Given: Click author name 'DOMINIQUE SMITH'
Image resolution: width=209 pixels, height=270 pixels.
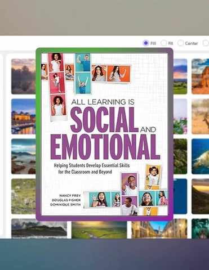Looking at the screenshot, I should (x=65, y=205).
